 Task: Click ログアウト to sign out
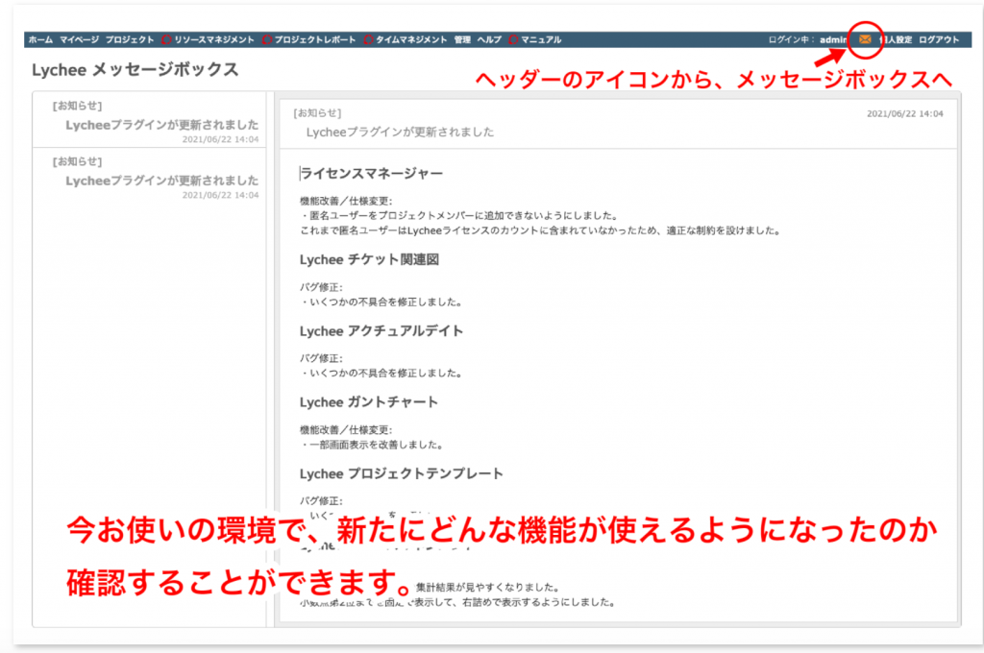[939, 39]
